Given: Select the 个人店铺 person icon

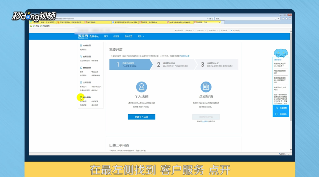Looking at the screenshot, I should point(142,87).
